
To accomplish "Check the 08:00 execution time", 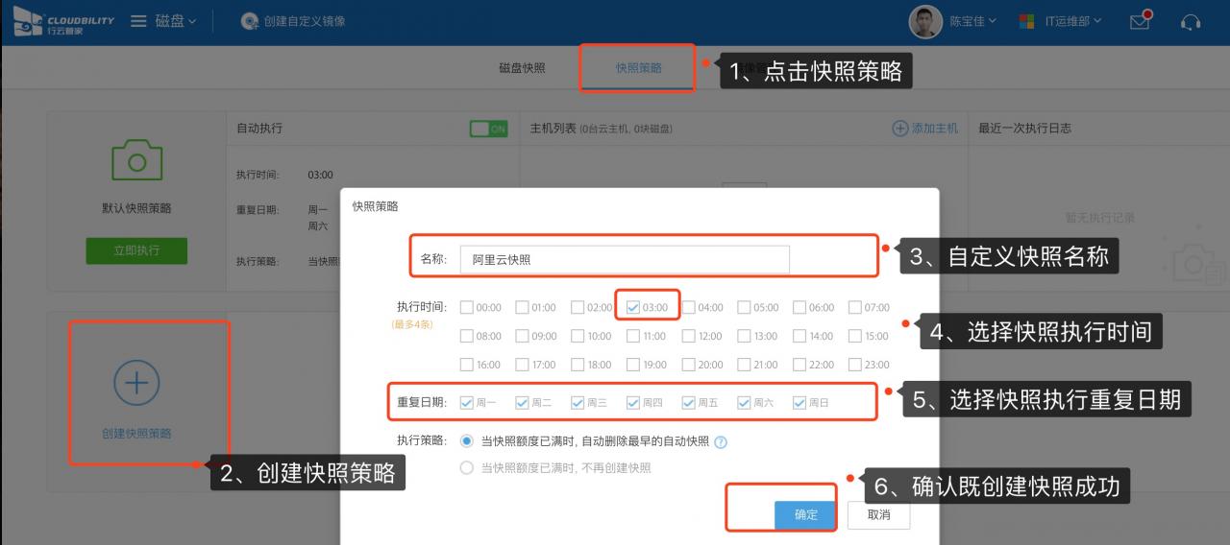I will [467, 337].
